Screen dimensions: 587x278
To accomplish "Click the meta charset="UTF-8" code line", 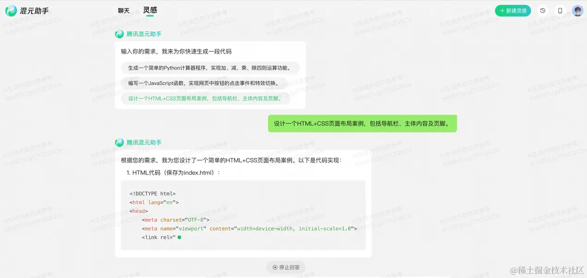I will pos(176,220).
